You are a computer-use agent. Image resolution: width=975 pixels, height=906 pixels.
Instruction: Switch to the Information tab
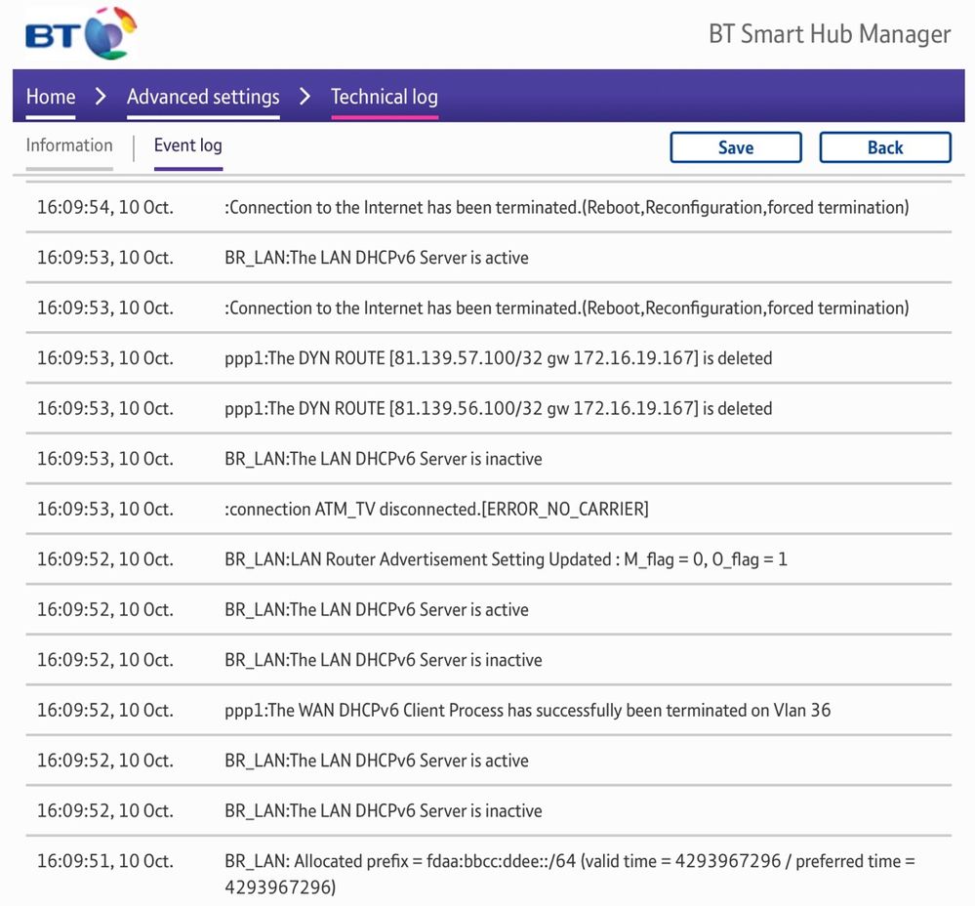click(69, 145)
